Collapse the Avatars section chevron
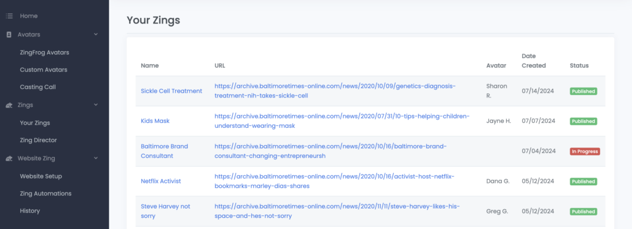This screenshot has height=229, width=632. (x=96, y=35)
